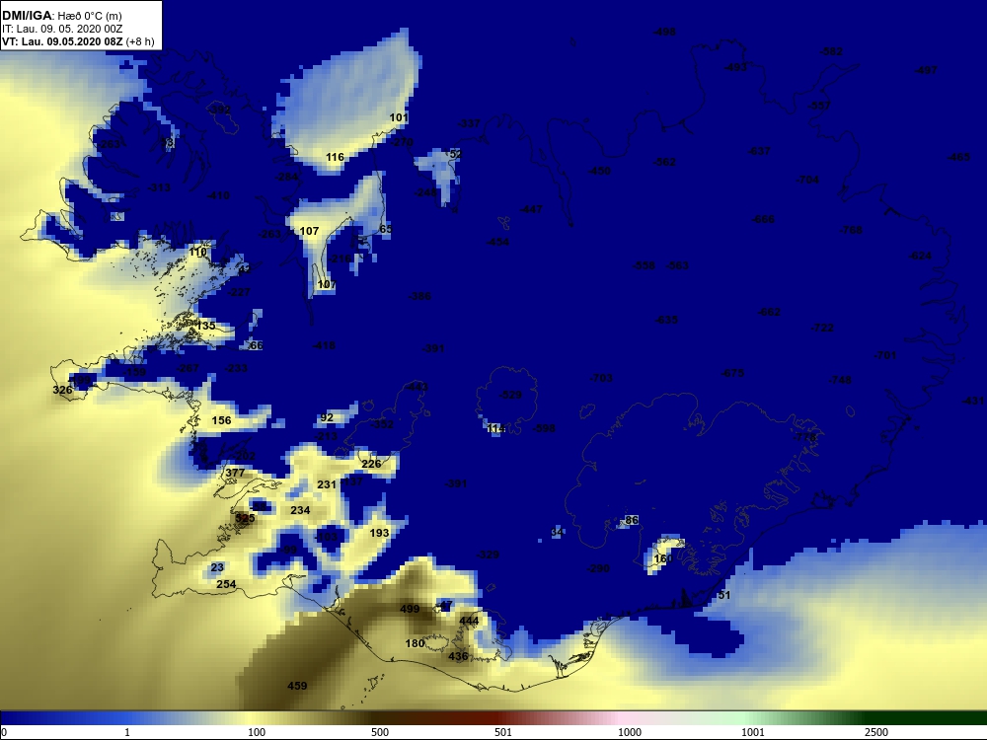This screenshot has height=740, width=987.
Task: Click the map value '-447'
Action: pos(531,209)
